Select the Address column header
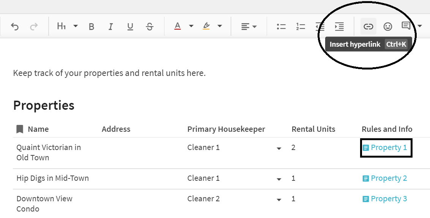Viewport: 430px width, 218px height. pos(116,129)
